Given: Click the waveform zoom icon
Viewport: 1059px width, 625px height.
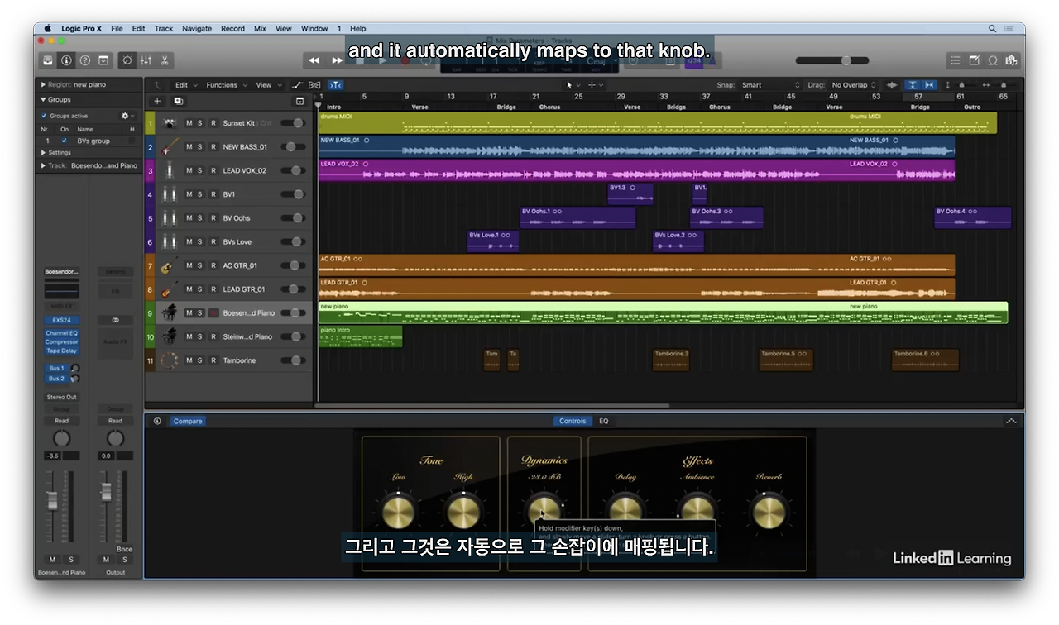Looking at the screenshot, I should tap(892, 84).
